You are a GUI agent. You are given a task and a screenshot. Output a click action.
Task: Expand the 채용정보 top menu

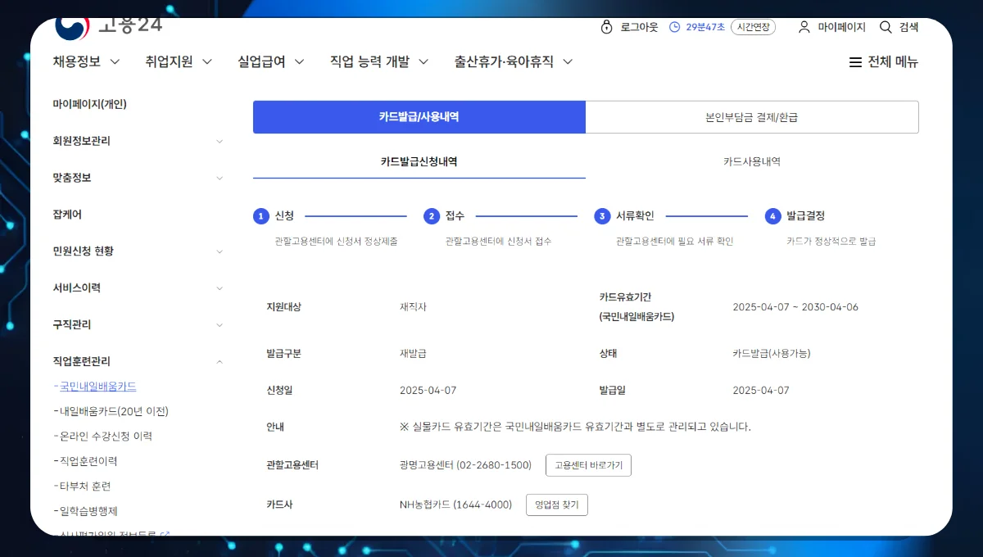point(86,61)
